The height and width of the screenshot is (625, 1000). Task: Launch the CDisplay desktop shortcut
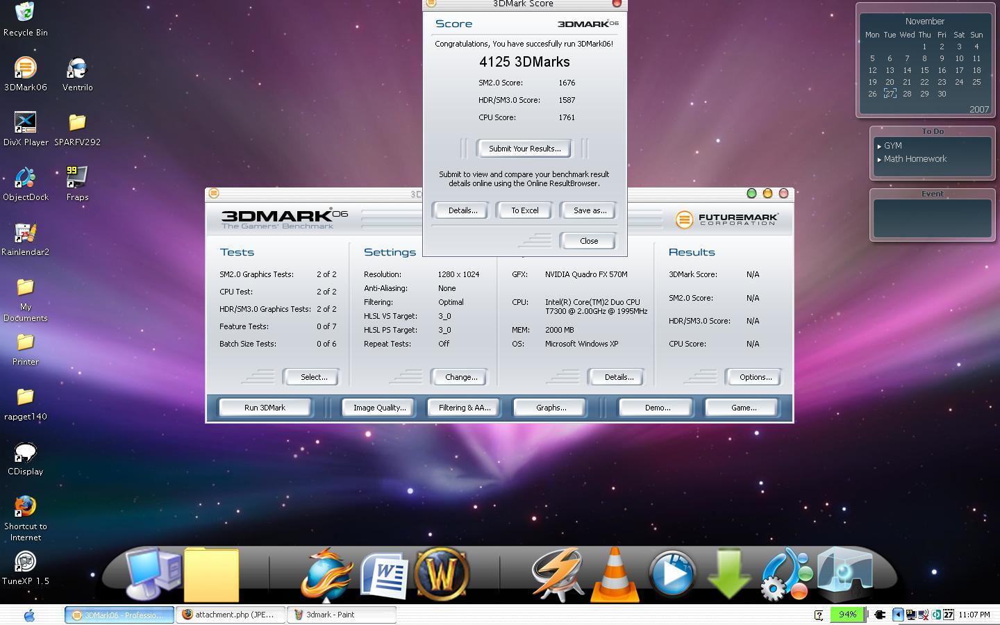[x=25, y=458]
